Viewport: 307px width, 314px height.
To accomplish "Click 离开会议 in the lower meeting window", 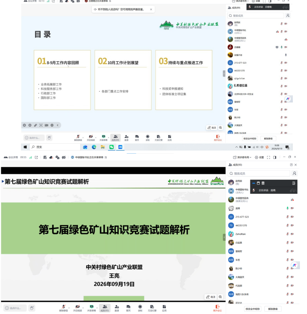I will coord(217,308).
